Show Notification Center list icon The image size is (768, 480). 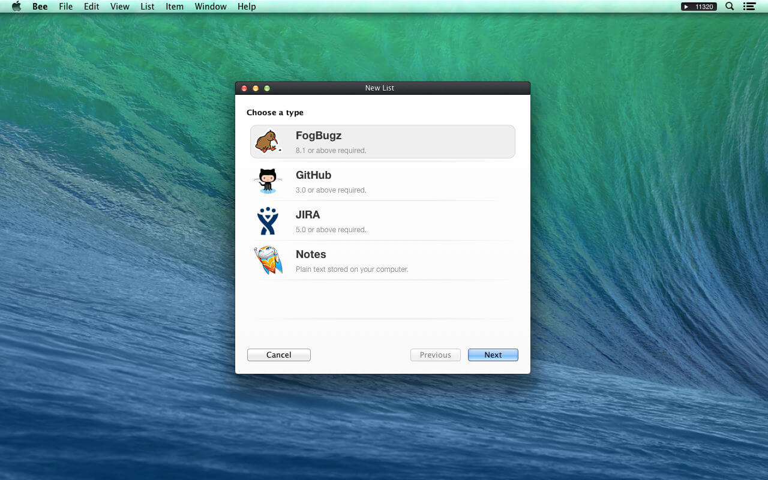(749, 6)
